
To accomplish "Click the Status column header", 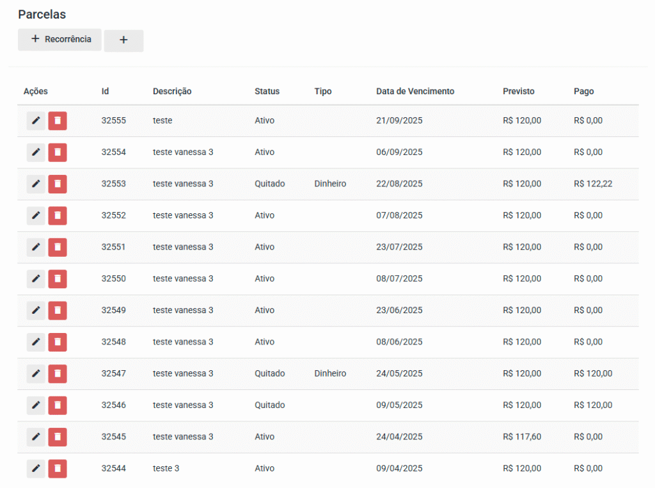I will point(267,92).
